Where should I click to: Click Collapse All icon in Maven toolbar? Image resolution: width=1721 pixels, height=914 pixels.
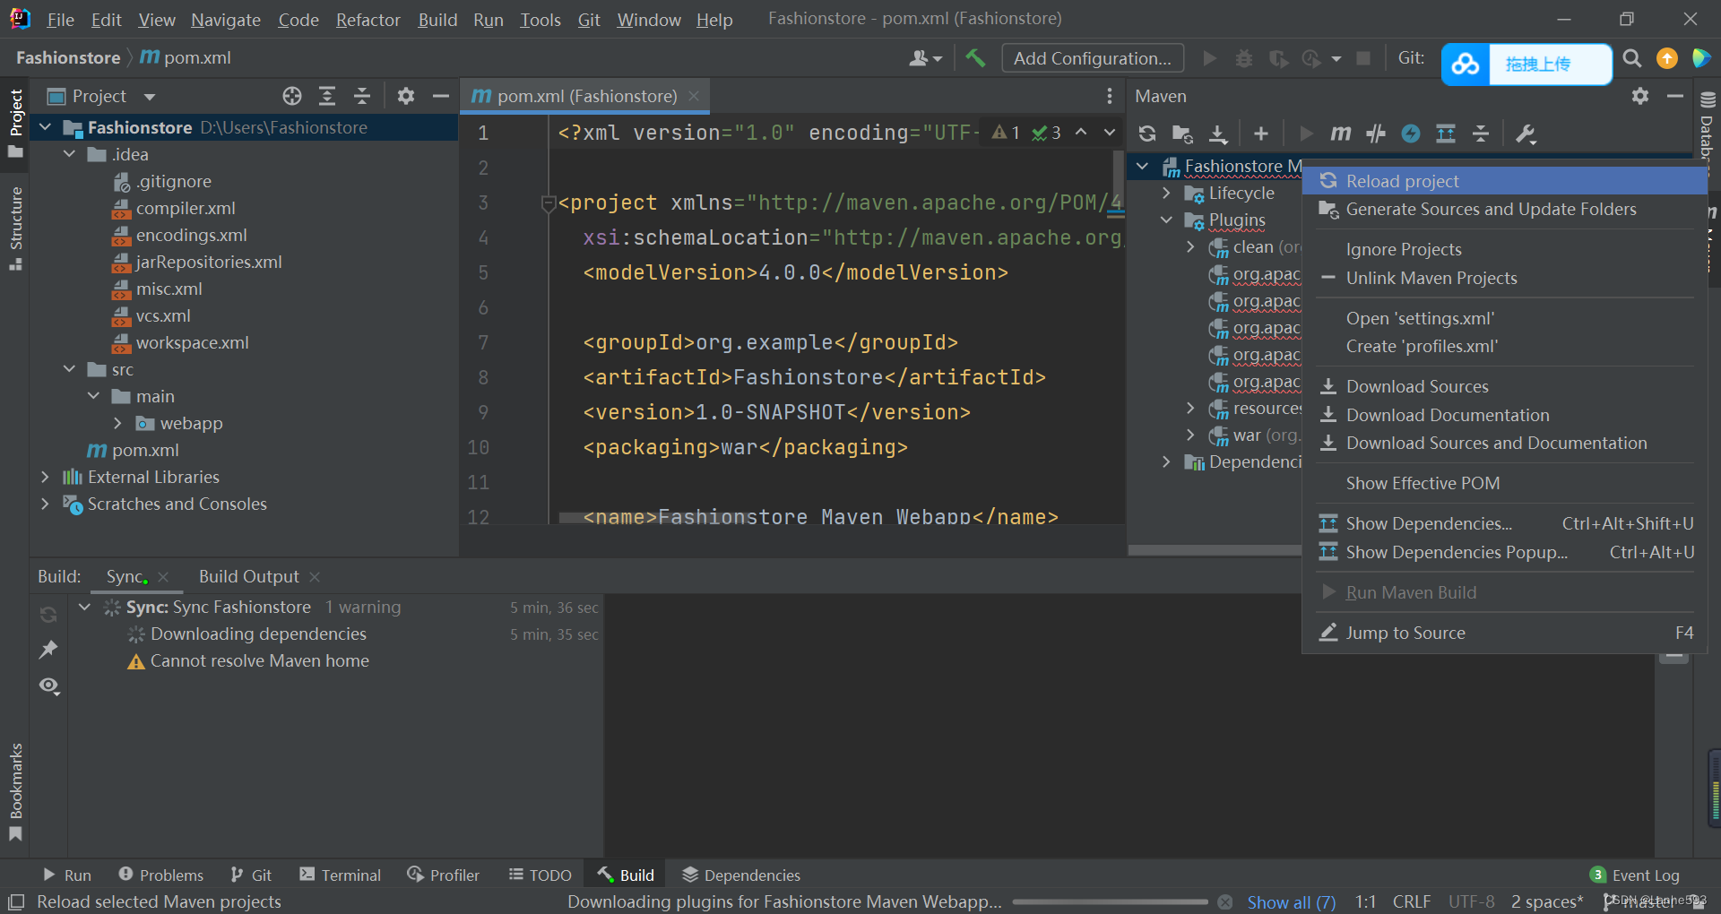[1481, 134]
